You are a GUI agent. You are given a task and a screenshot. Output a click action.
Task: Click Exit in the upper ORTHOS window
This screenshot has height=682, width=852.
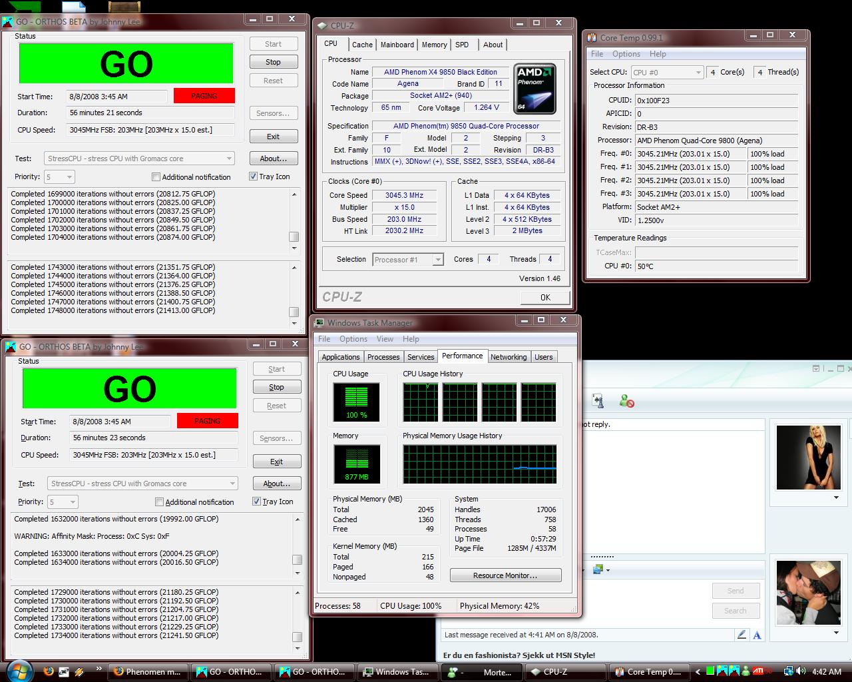coord(274,137)
